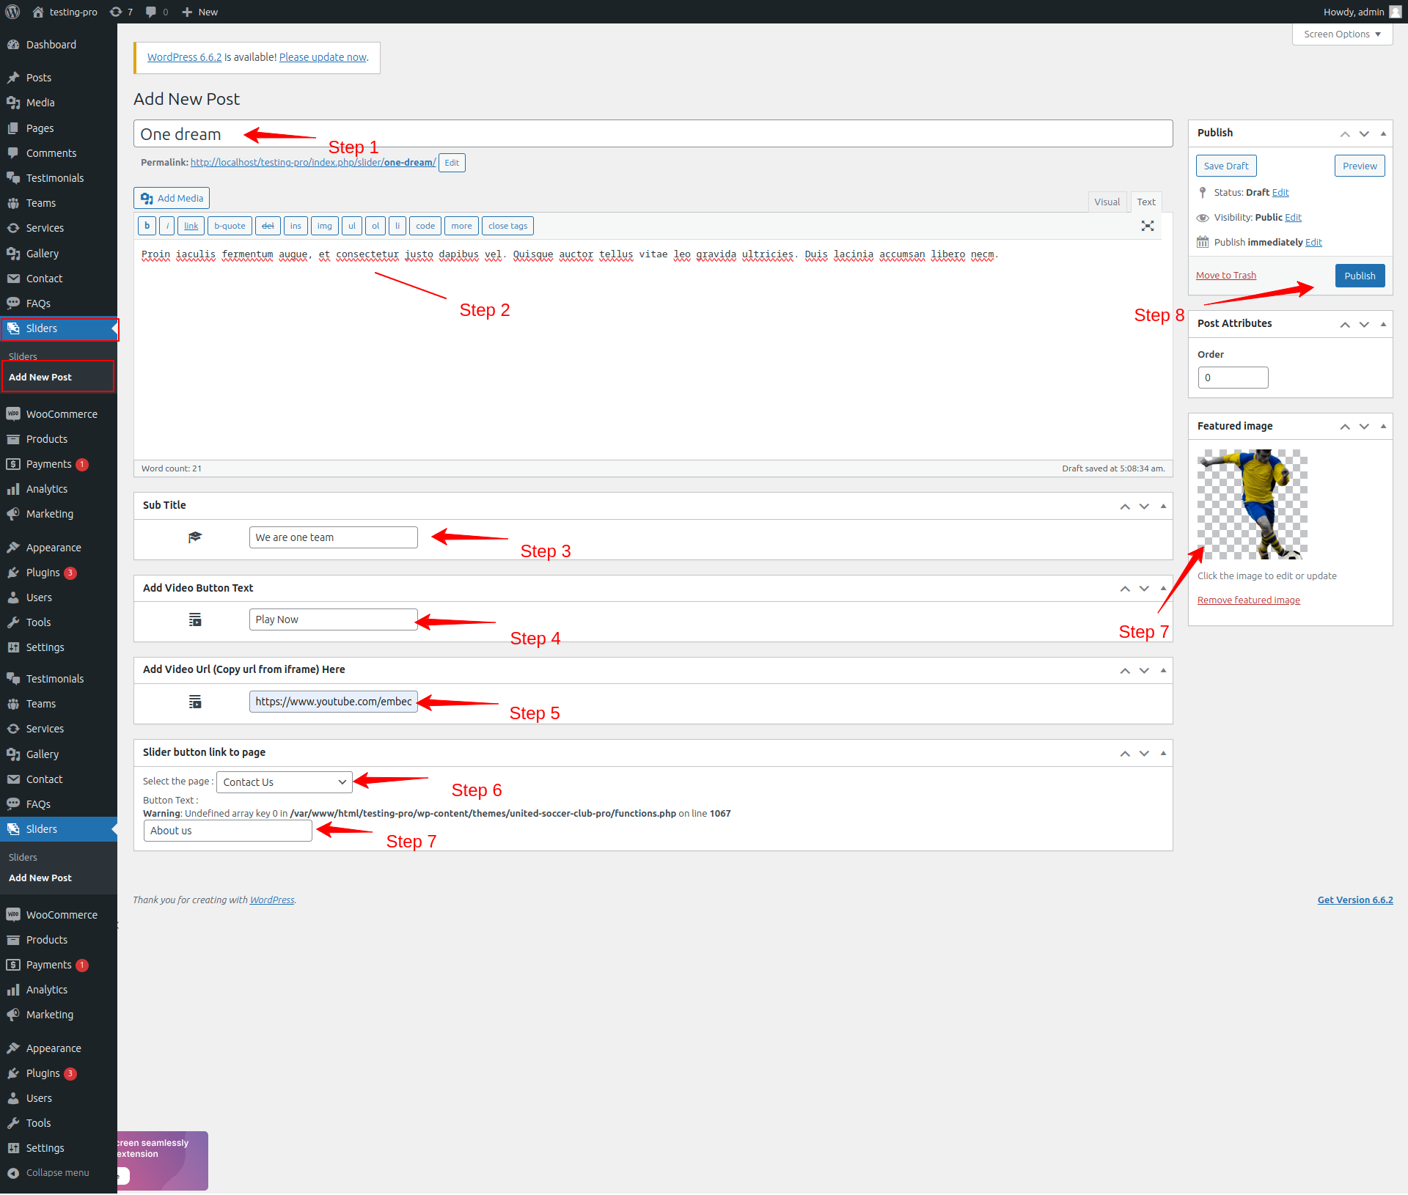1408x1195 pixels.
Task: Click the Publish button
Action: (1358, 274)
